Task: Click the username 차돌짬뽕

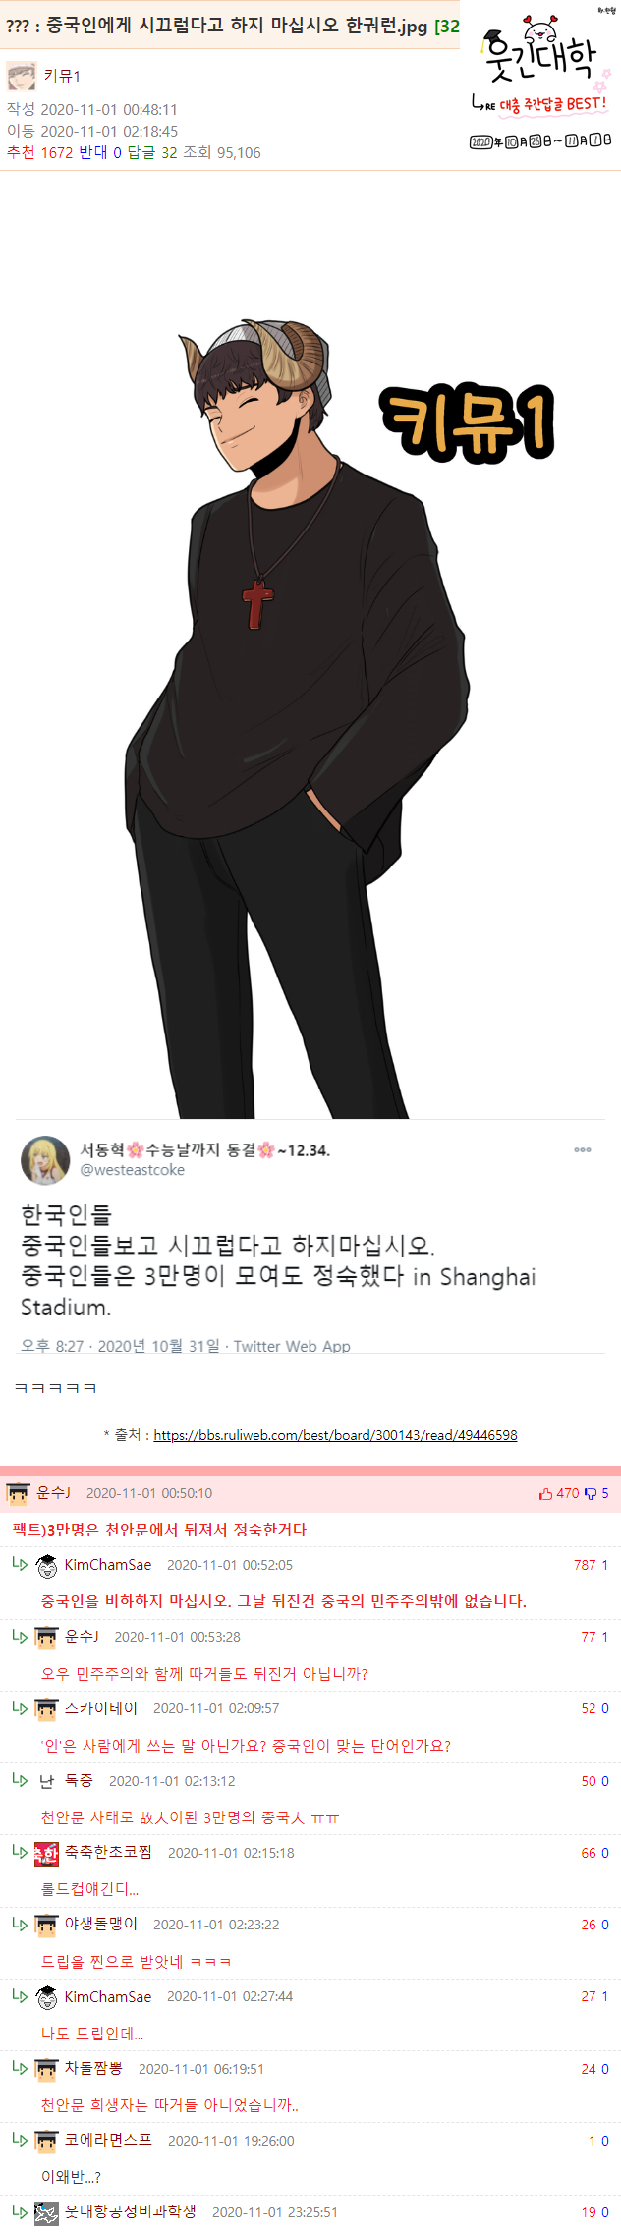Action: 93,2069
